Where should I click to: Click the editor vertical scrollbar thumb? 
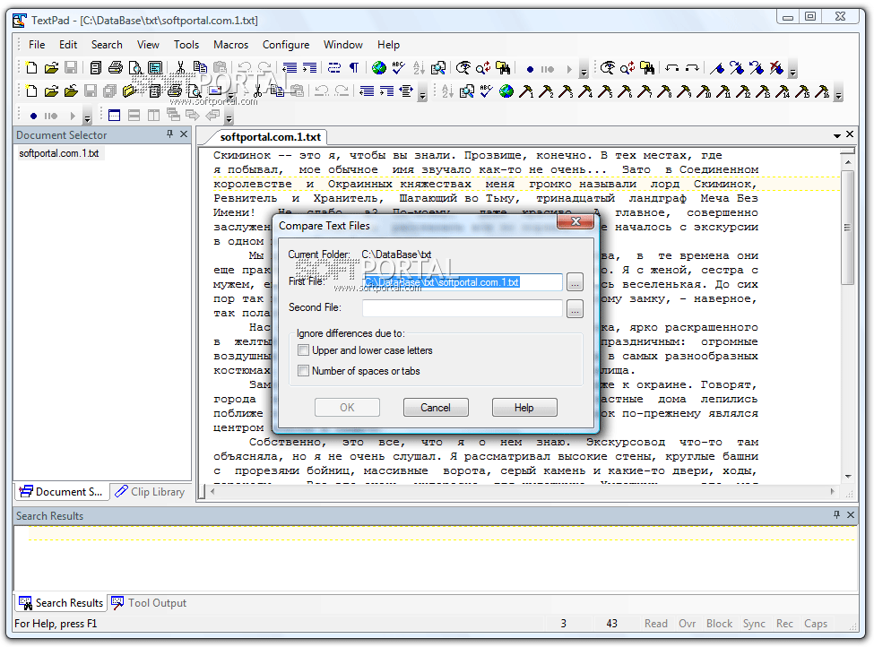coord(847,228)
